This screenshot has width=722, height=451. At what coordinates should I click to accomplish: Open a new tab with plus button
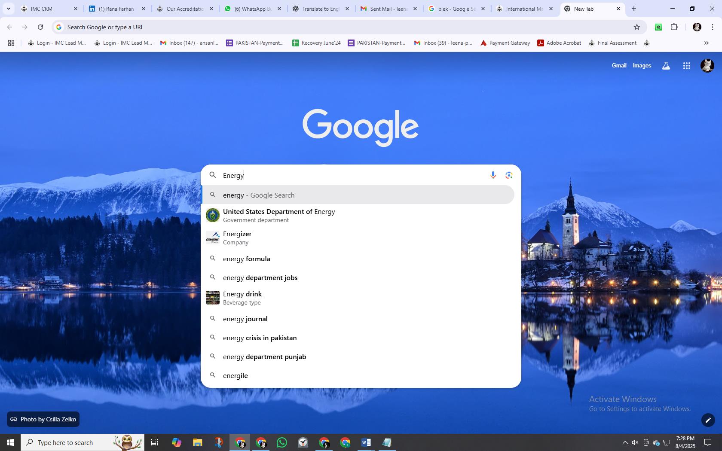[633, 9]
